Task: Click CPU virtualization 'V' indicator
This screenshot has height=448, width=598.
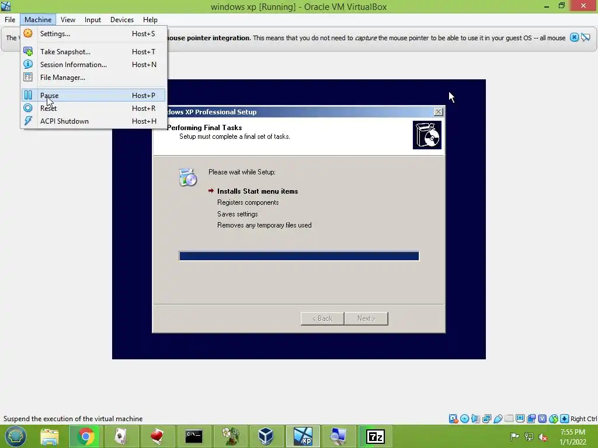Action: tap(542, 419)
